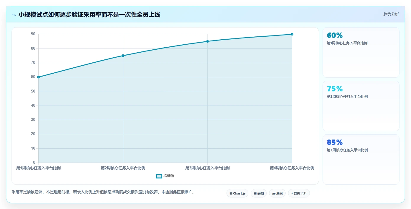Viewport: 411px width, 209px height.
Task: Click the 75% value in second card
Action: tap(335, 89)
